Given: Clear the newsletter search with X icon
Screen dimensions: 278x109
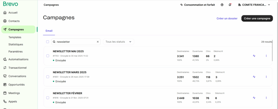Looking at the screenshot, I should click(98, 42).
